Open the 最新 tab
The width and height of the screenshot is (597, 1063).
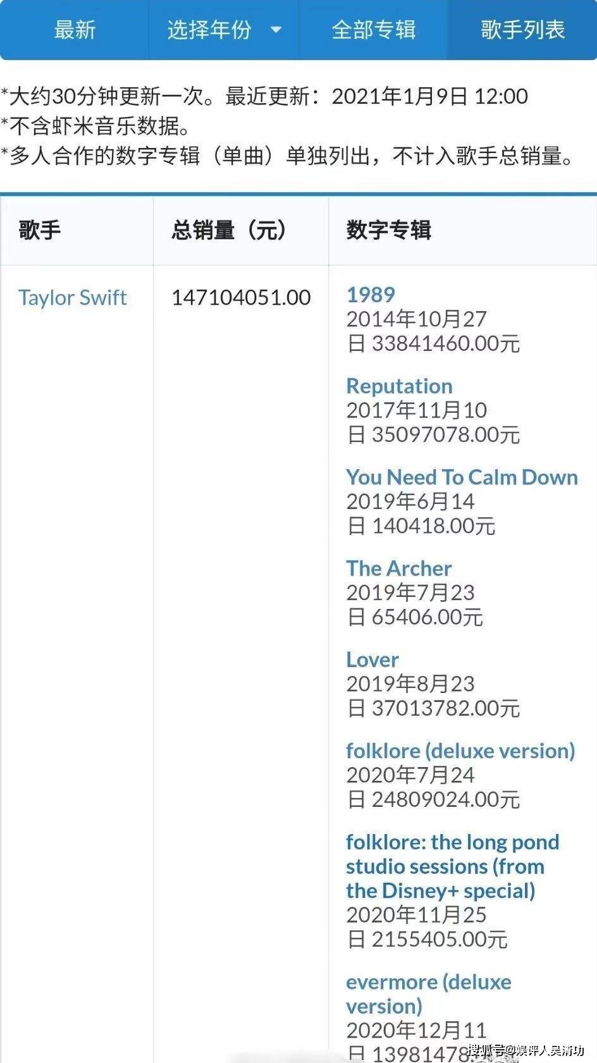75,30
